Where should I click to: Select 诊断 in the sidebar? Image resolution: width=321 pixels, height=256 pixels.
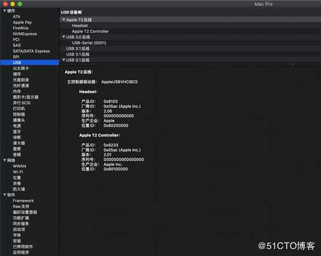[17, 137]
